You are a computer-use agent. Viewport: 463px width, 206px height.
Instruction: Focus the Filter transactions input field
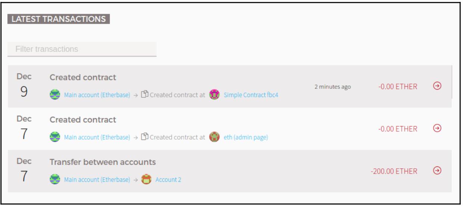(82, 49)
